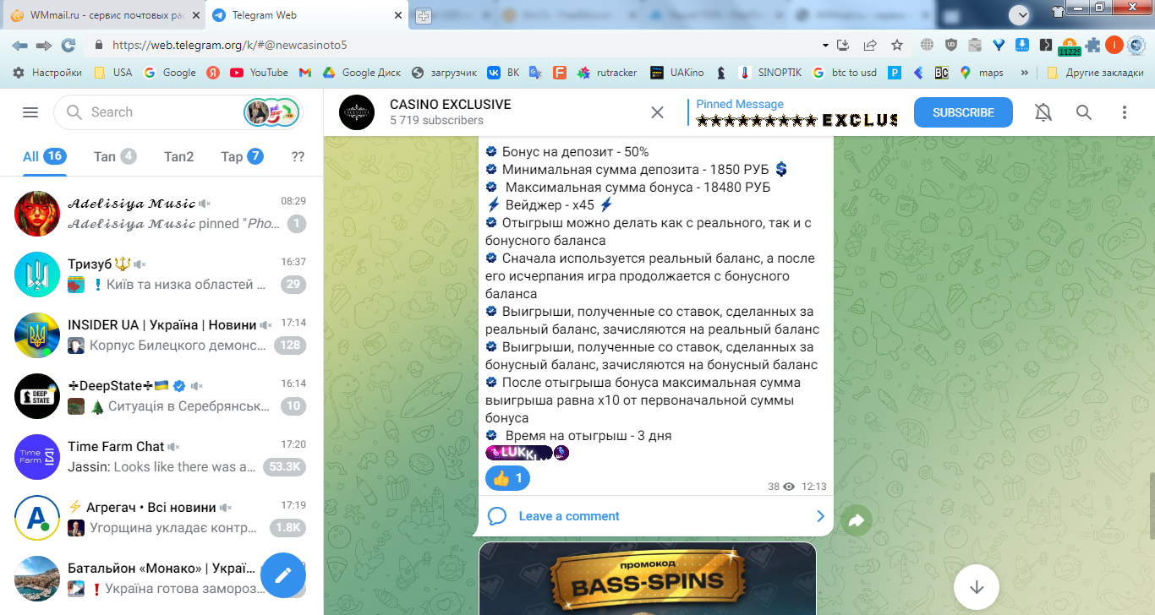Viewport: 1155px width, 615px height.
Task: Click the SUBSCRIBE button
Action: (x=963, y=112)
